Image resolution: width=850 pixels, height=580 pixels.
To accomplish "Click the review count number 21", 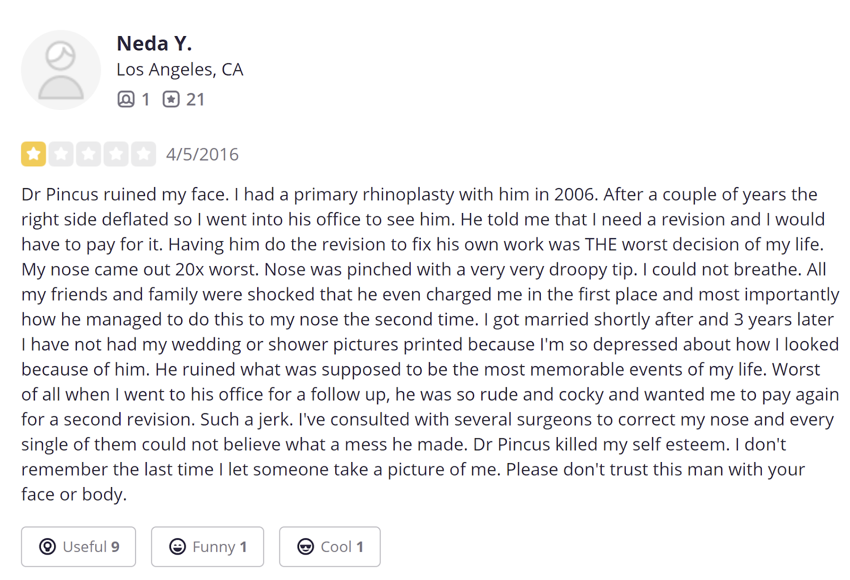I will point(195,99).
